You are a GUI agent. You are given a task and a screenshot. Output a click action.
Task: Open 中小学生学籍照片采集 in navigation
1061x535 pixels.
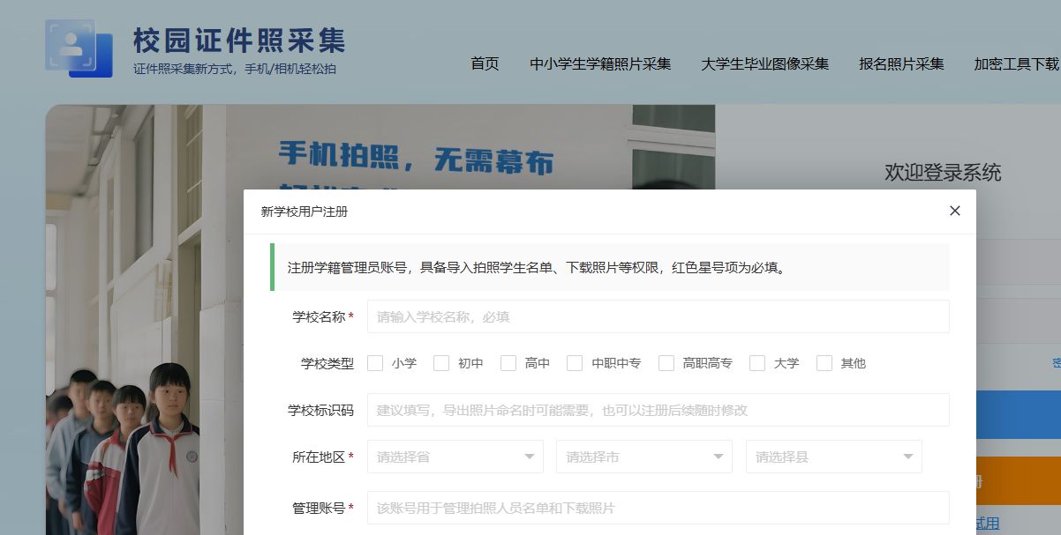[x=600, y=63]
